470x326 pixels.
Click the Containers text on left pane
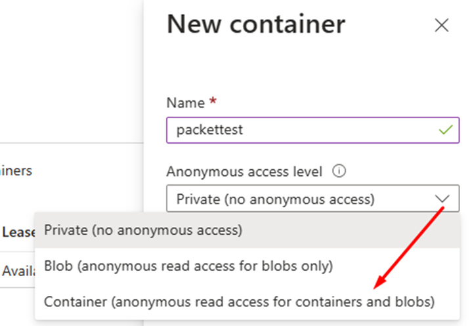16,171
